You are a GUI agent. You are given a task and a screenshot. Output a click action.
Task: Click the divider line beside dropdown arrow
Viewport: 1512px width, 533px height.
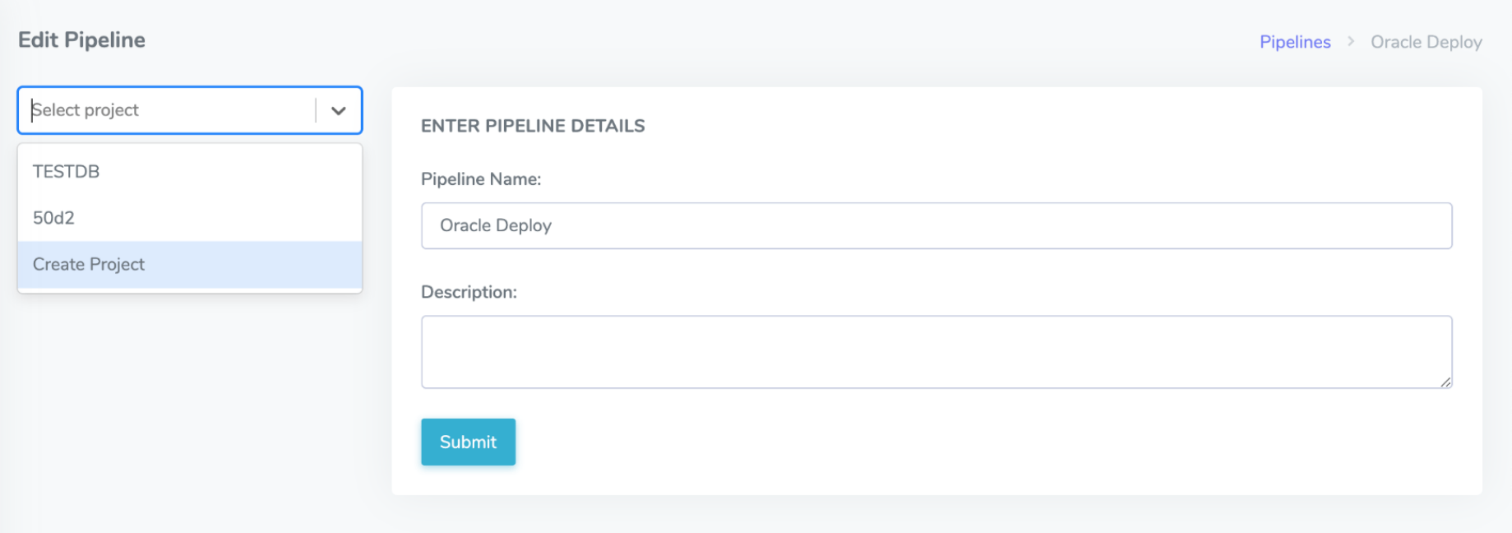[x=316, y=110]
